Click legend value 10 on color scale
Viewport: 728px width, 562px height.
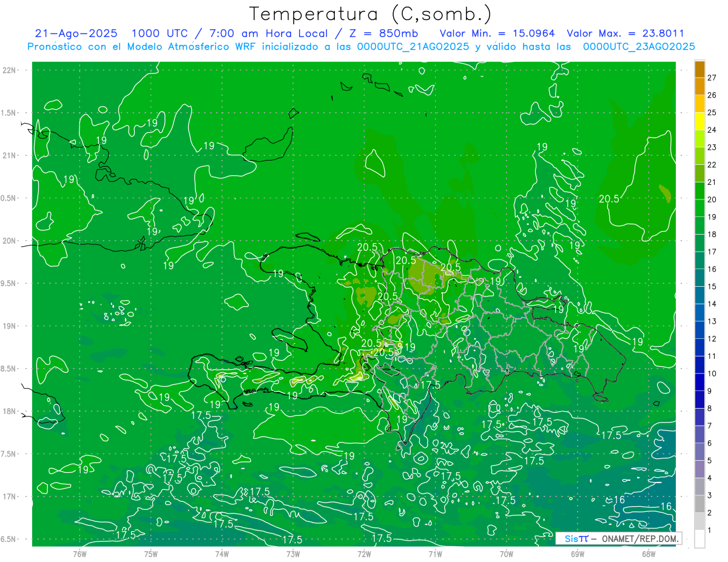(712, 373)
